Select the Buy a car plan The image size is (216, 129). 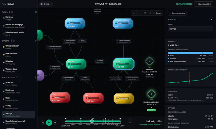pyautogui.click(x=19, y=18)
